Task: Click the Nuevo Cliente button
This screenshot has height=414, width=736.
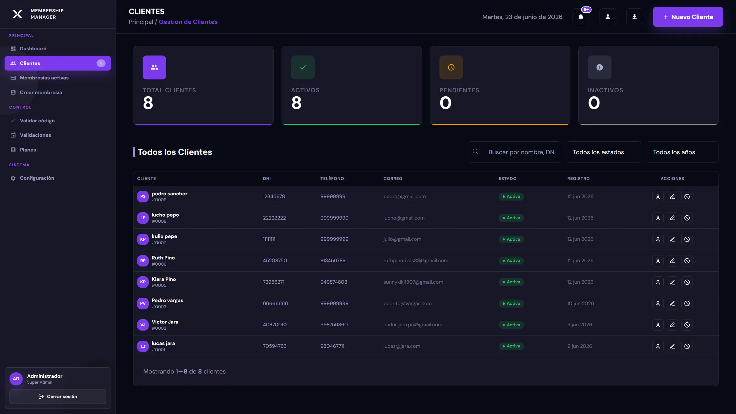Action: tap(688, 17)
